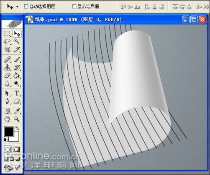Viewport: 210px width, 175px height.
Task: Select the Blur tool
Action: pyautogui.click(x=7, y=84)
